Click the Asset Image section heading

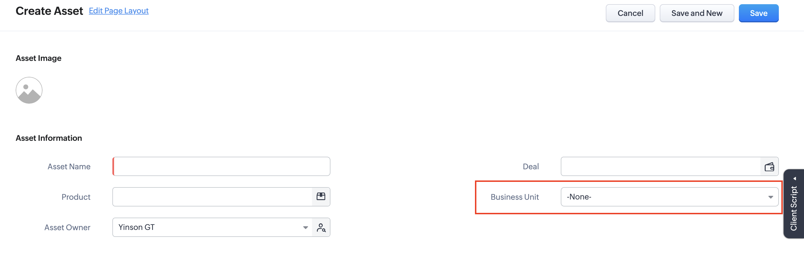point(38,58)
